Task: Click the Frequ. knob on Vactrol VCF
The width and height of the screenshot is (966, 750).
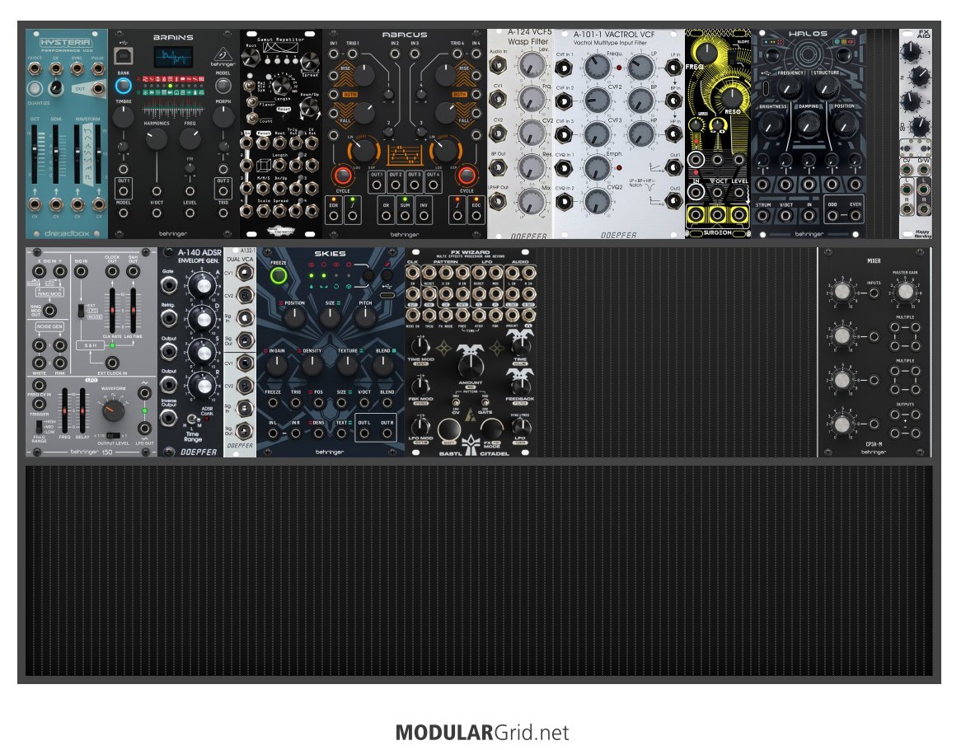Action: 597,68
